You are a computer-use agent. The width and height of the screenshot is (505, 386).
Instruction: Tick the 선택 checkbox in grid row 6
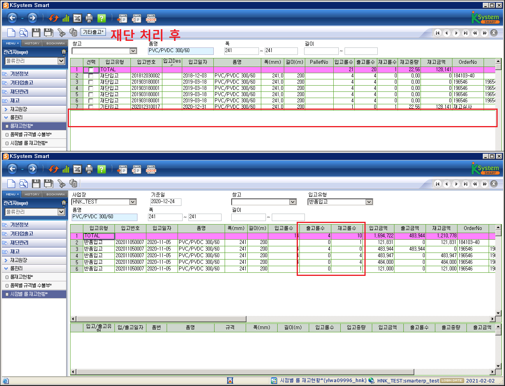(x=91, y=101)
